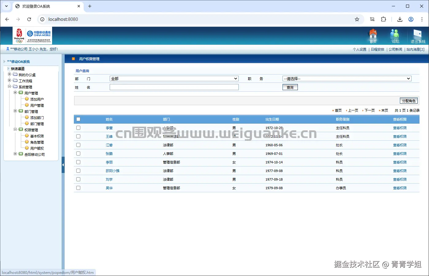
Task: Click the gear icon beside 添加部门
Action: pos(27,117)
